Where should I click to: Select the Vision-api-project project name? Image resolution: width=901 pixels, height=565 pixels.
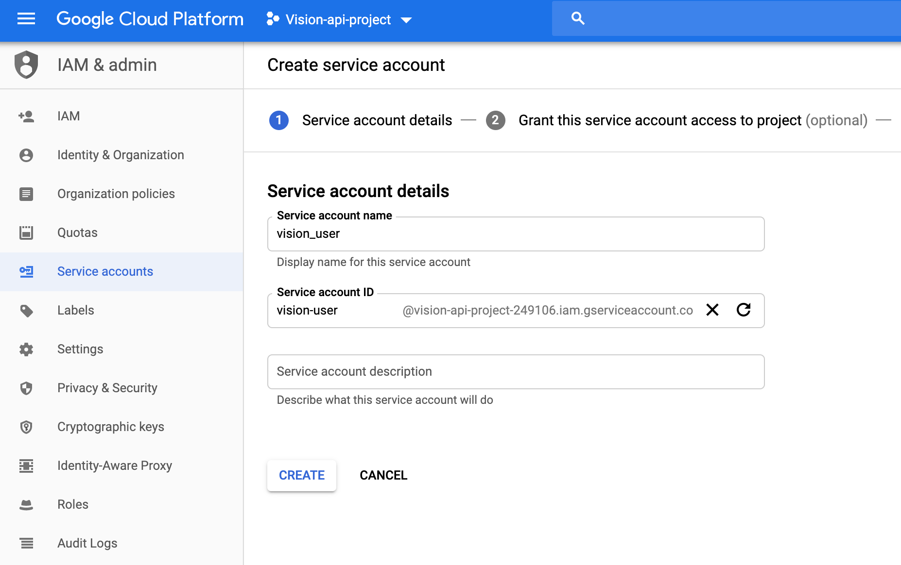point(338,19)
